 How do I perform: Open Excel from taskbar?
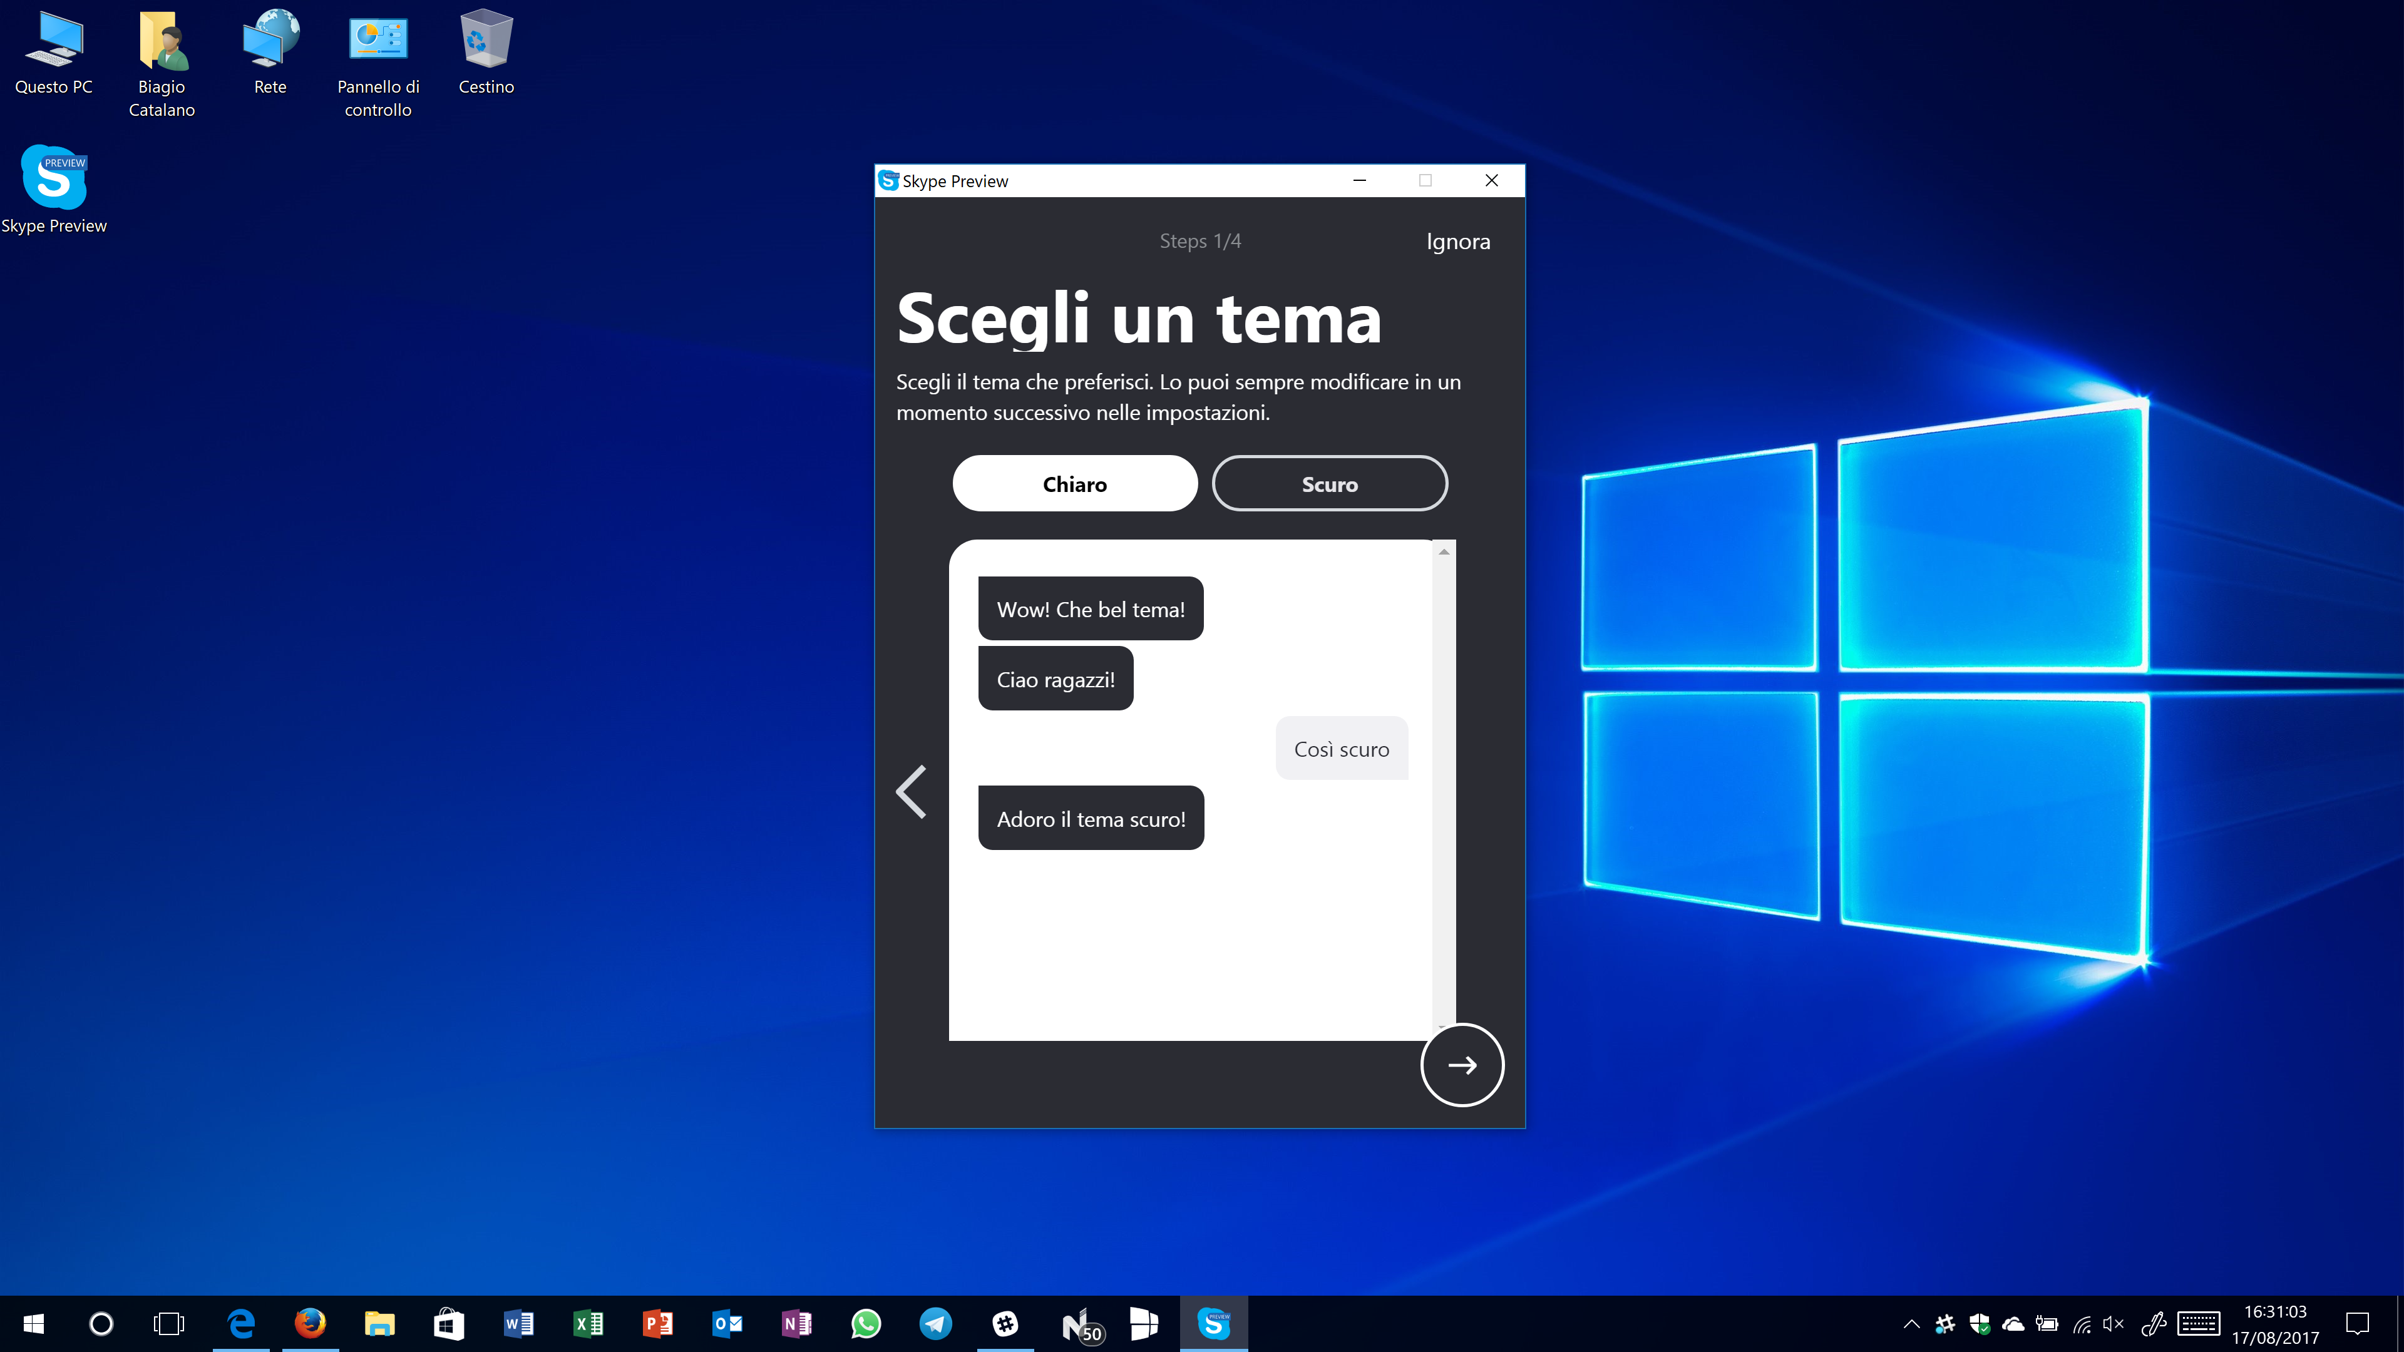click(x=588, y=1323)
